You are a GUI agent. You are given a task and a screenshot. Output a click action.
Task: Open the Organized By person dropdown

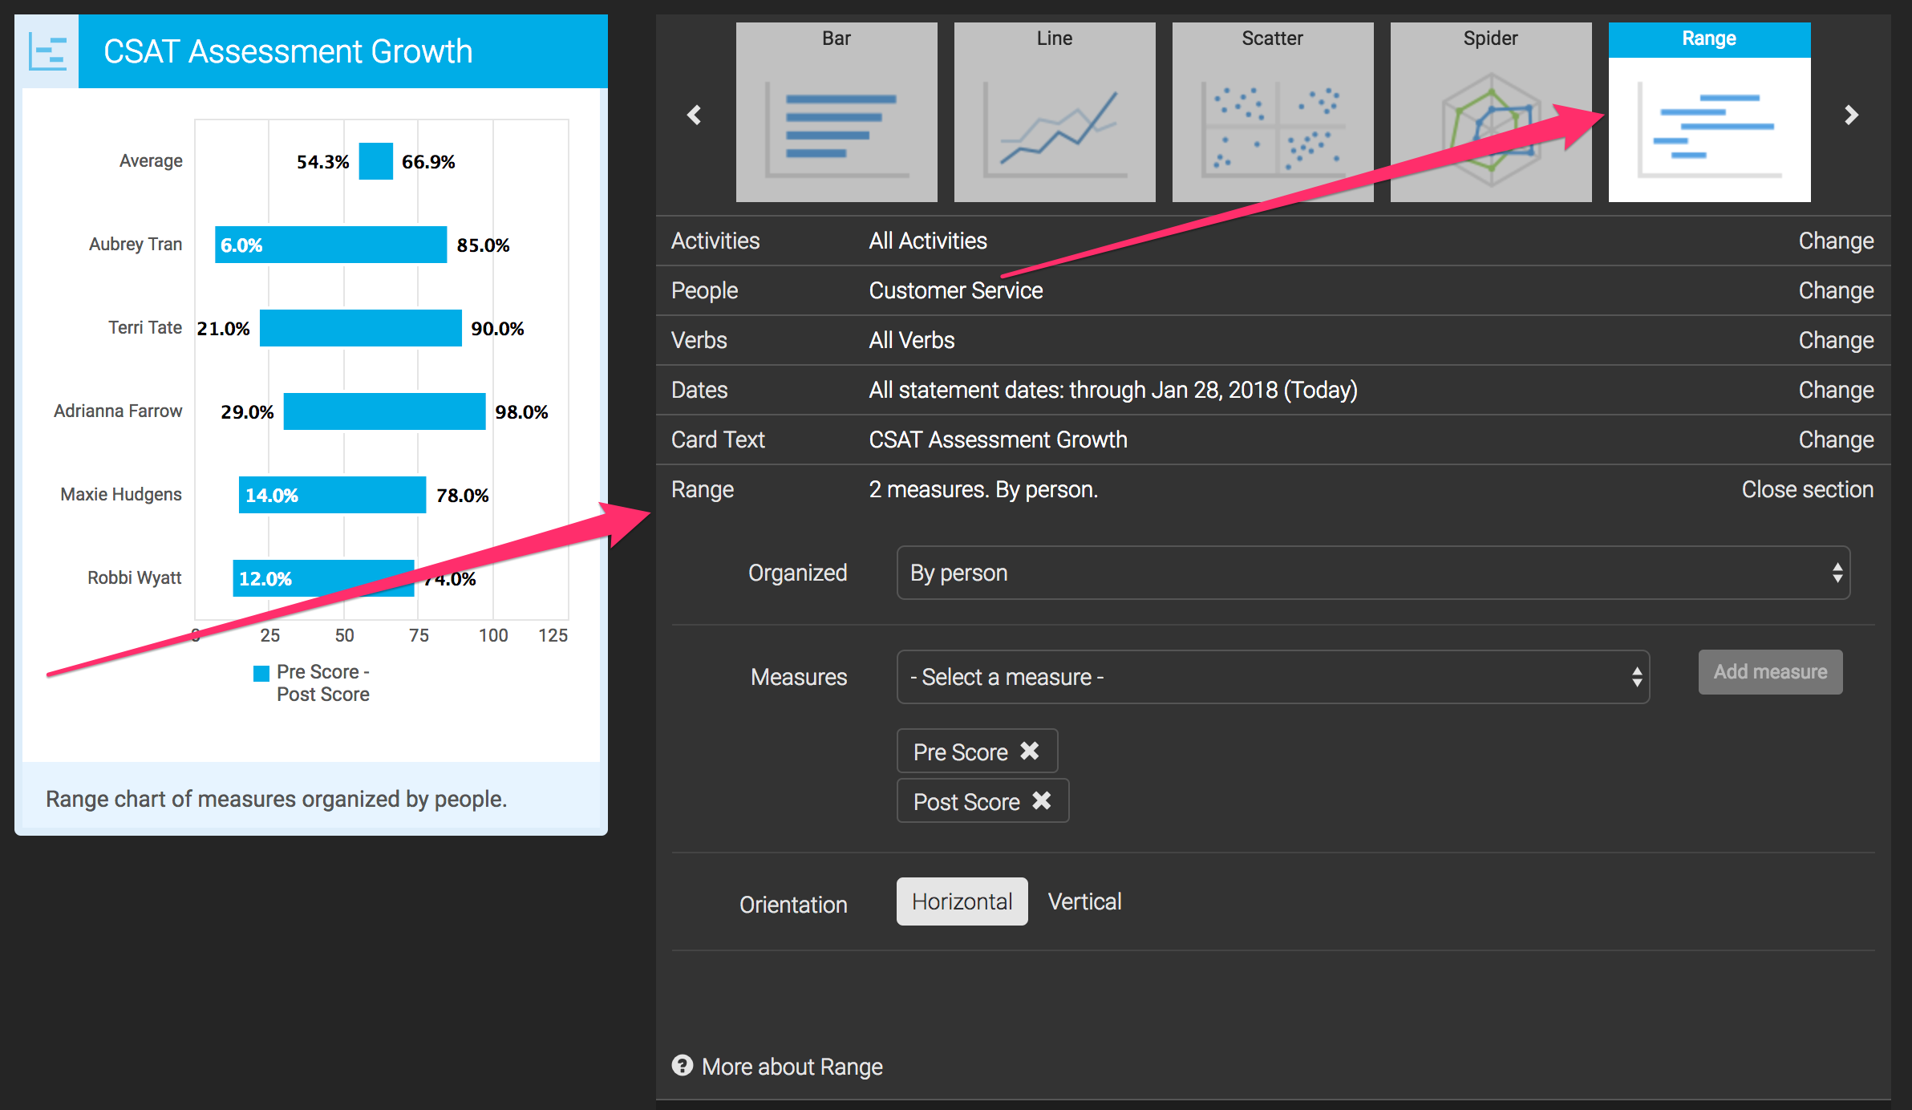point(1372,573)
